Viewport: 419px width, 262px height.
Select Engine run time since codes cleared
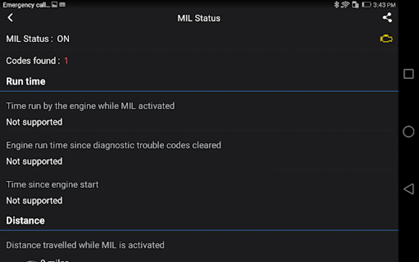pyautogui.click(x=113, y=153)
